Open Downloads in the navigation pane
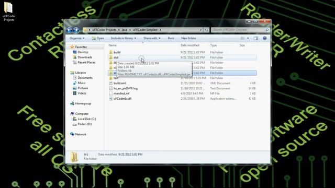Image resolution: width=335 pixels, height=188 pixels. click(x=85, y=57)
